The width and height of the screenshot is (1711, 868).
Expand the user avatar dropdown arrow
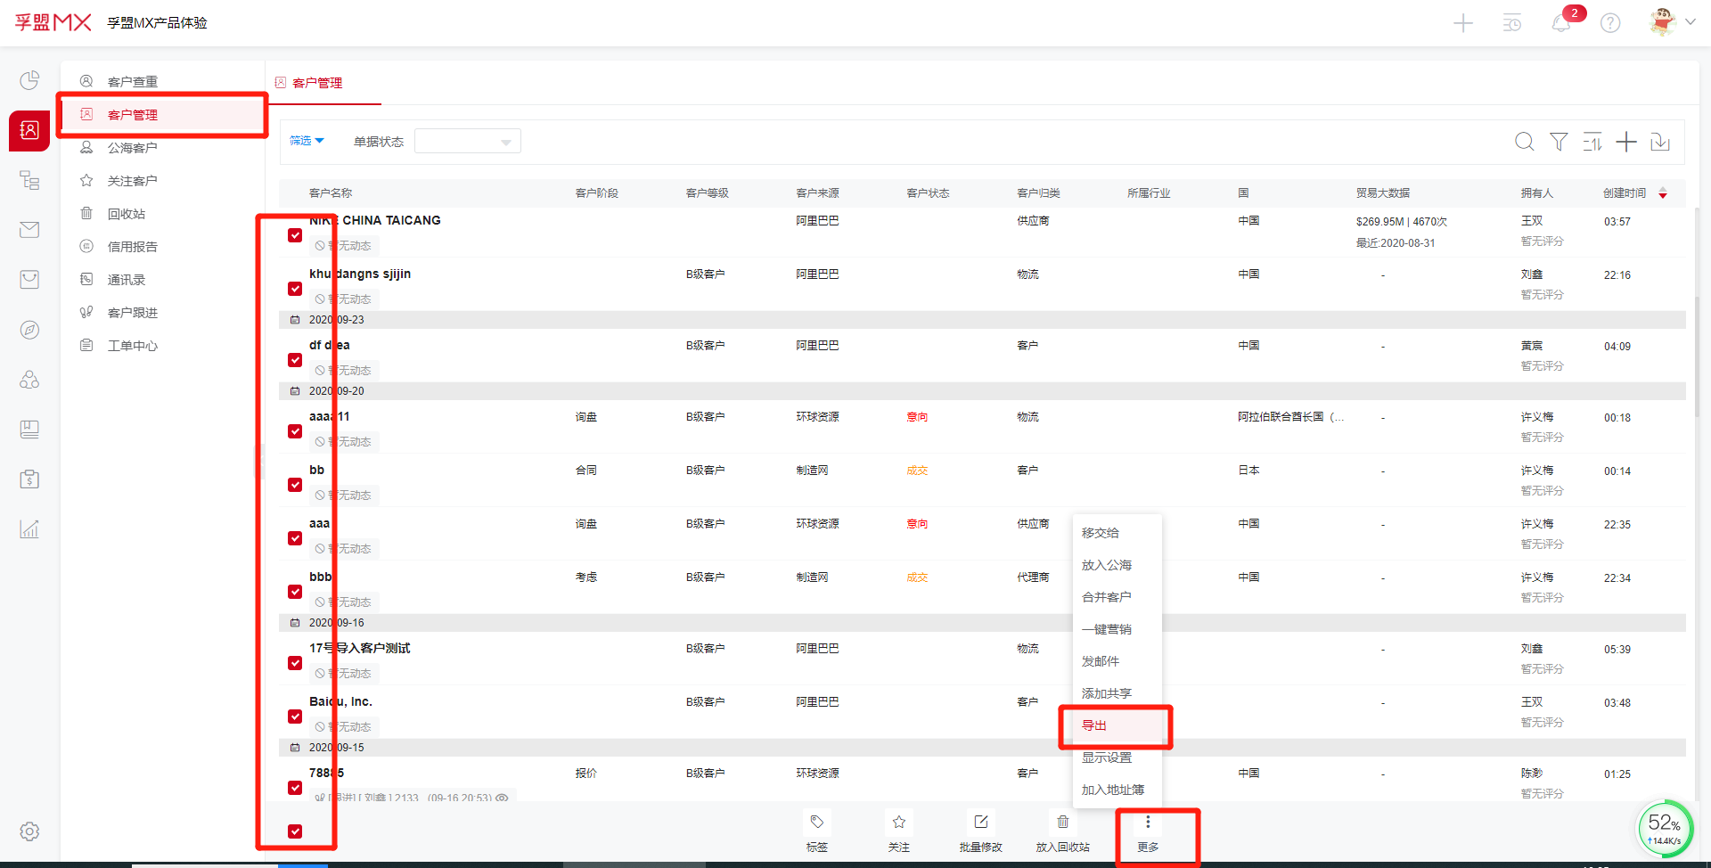[1690, 22]
